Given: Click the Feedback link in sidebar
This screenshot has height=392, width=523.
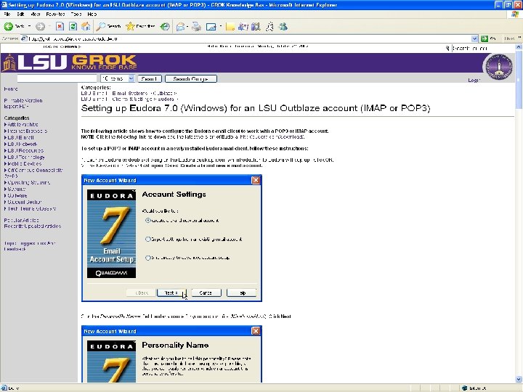Looking at the screenshot, I should 15,249.
